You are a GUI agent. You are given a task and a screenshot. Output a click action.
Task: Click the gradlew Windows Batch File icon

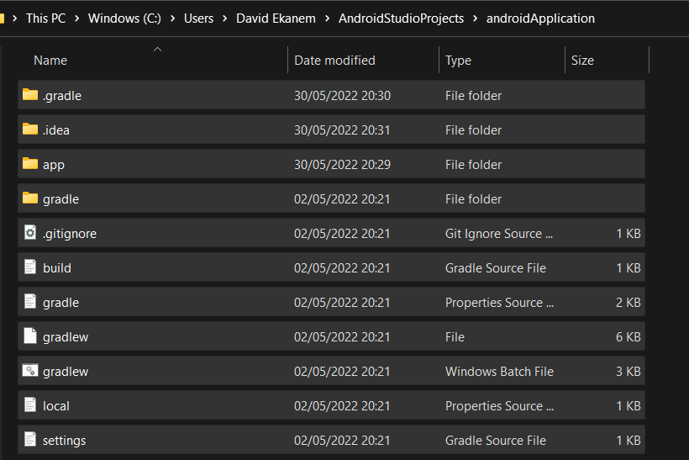30,371
